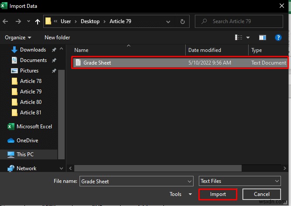Viewport: 291px width, 206px height.
Task: Click the Import button
Action: pyautogui.click(x=218, y=194)
